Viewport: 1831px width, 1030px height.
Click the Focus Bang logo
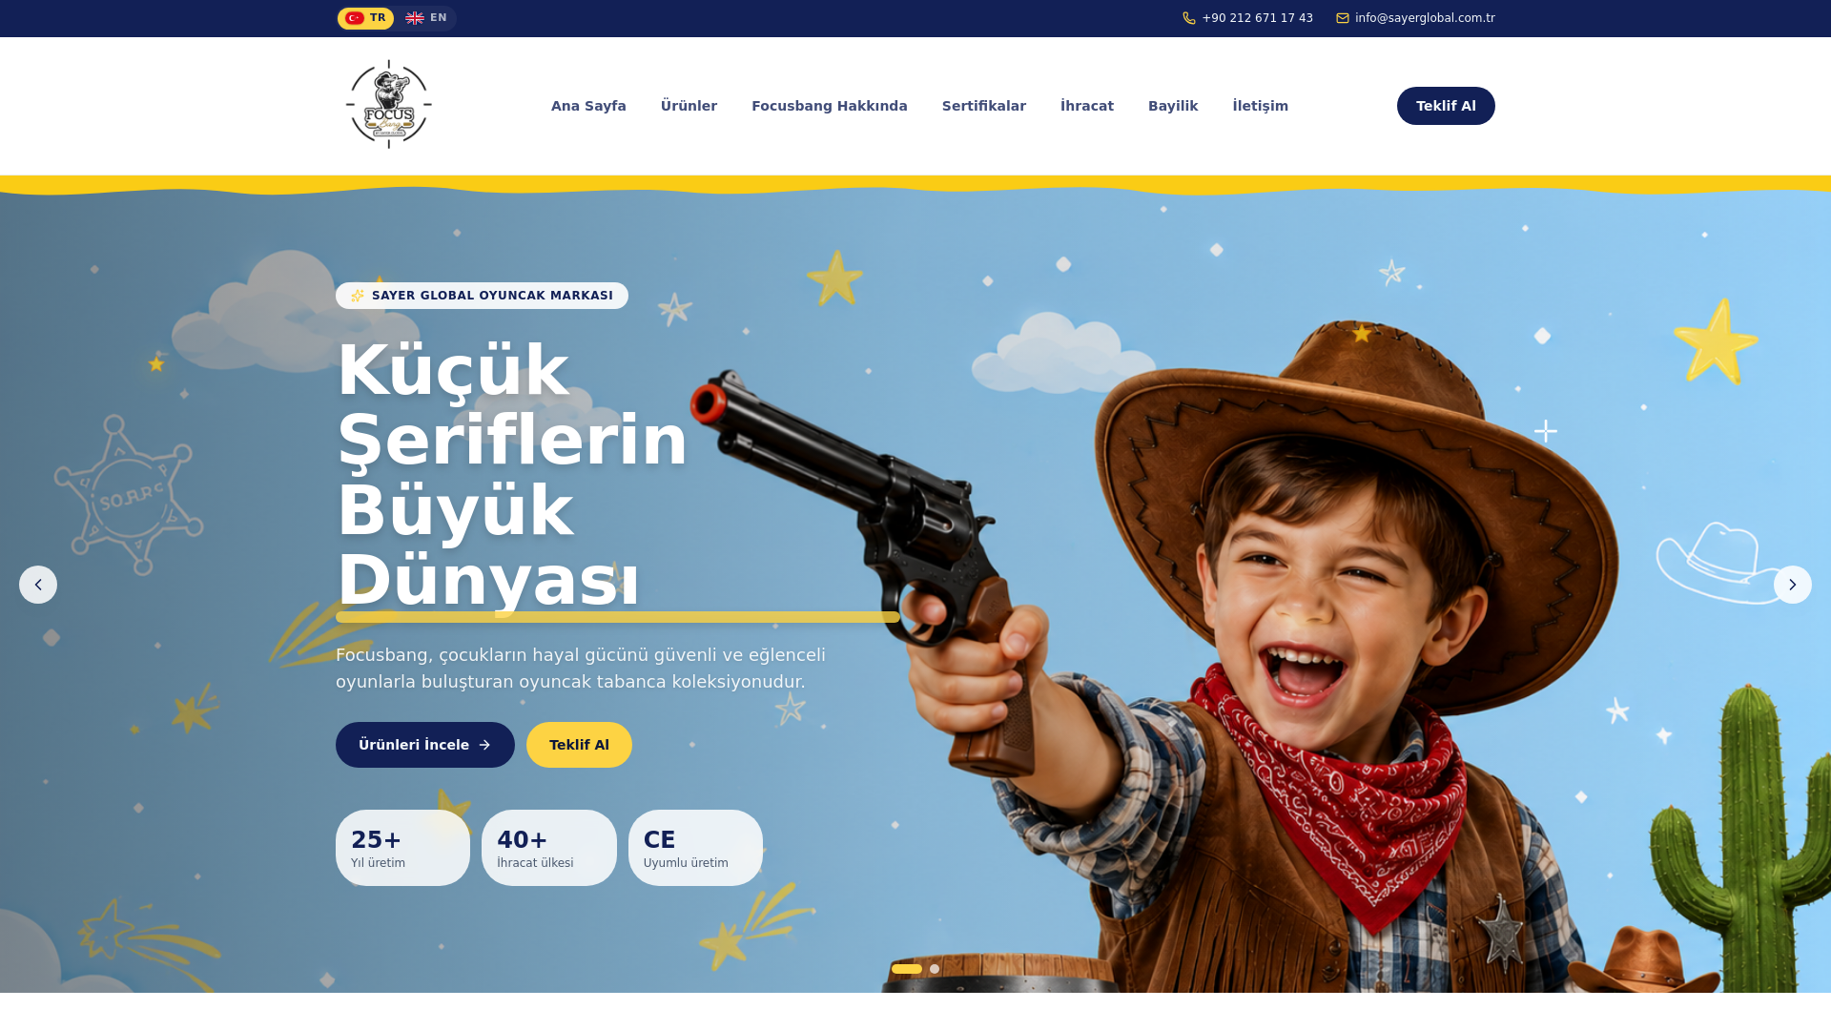point(388,105)
